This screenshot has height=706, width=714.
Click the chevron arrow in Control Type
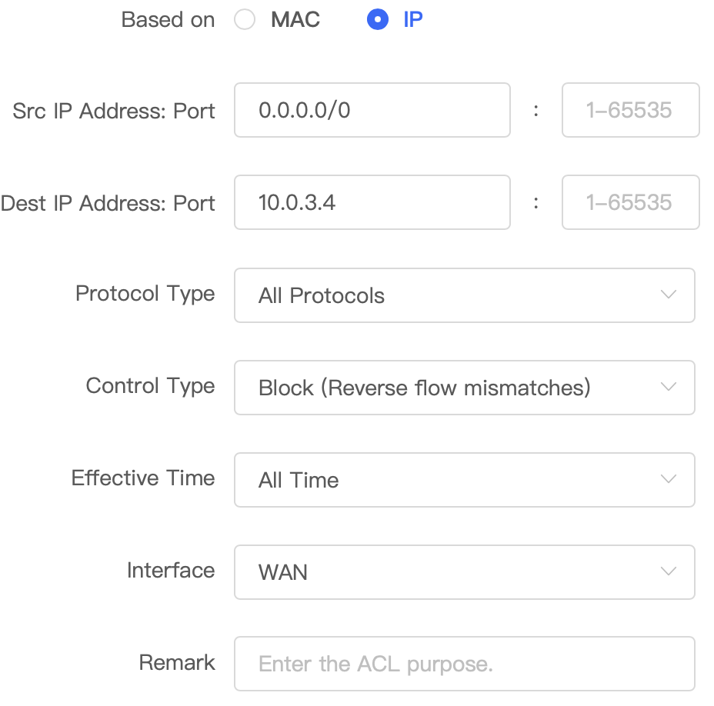(668, 387)
